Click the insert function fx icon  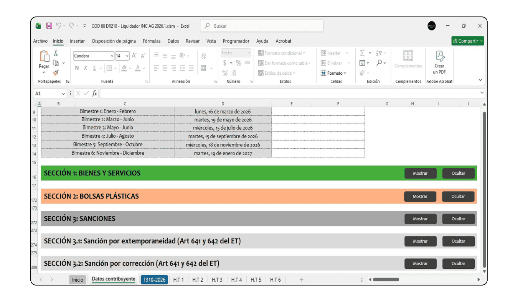(94, 94)
